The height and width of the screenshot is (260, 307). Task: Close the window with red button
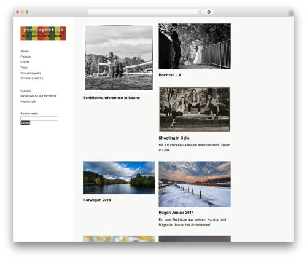[18, 12]
